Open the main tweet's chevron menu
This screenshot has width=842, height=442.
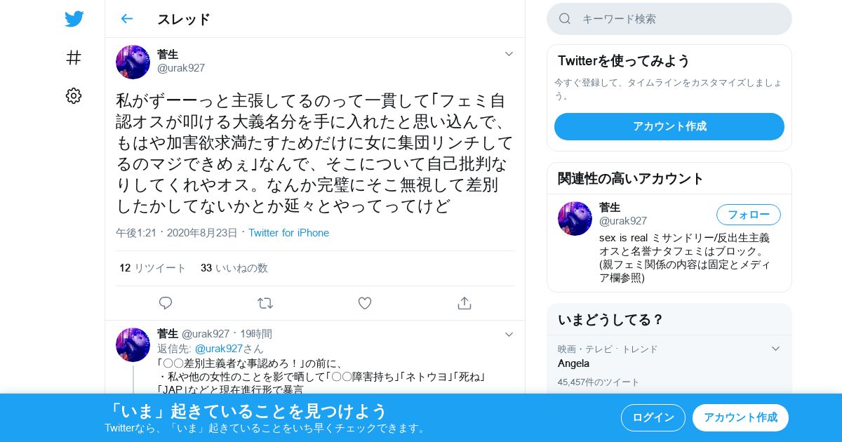click(509, 54)
